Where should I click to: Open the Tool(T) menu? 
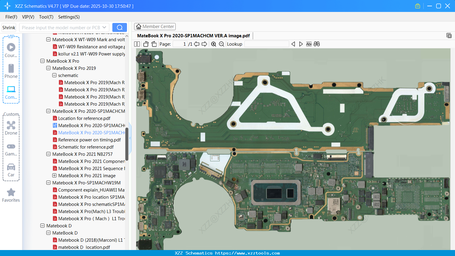pos(46,17)
